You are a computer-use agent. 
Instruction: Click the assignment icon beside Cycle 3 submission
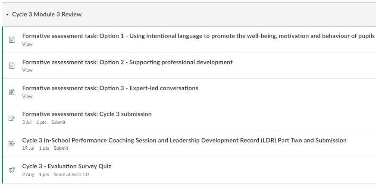coord(12,118)
